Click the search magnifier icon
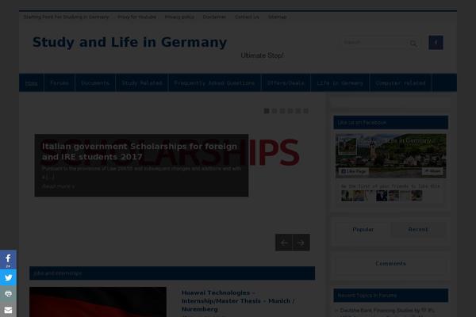 pos(413,44)
